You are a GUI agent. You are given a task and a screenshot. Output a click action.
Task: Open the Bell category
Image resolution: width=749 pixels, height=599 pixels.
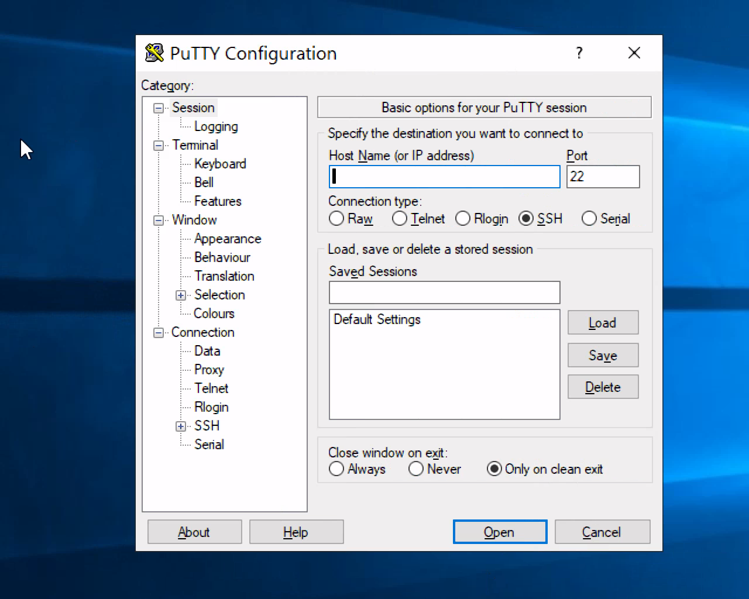click(204, 183)
